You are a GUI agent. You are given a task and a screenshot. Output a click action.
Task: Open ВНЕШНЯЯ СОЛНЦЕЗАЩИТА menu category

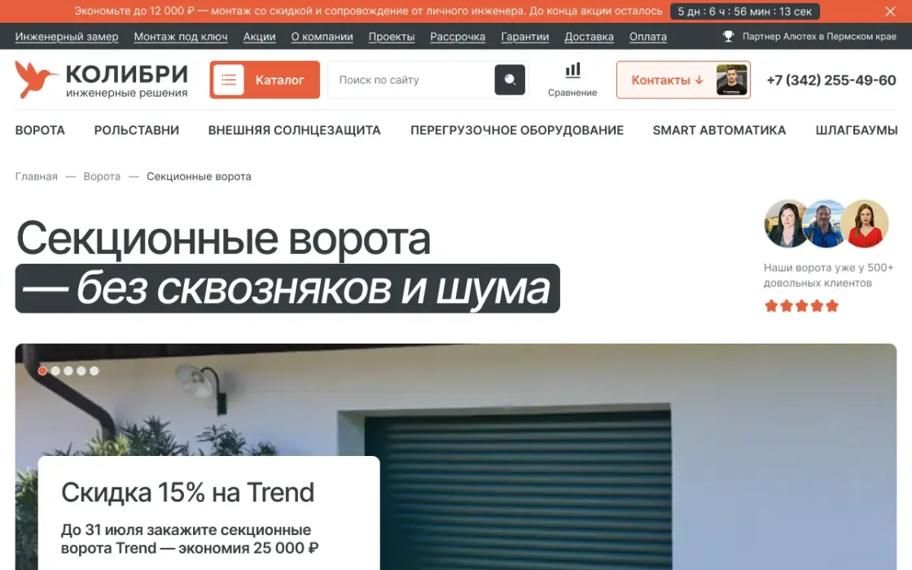294,130
